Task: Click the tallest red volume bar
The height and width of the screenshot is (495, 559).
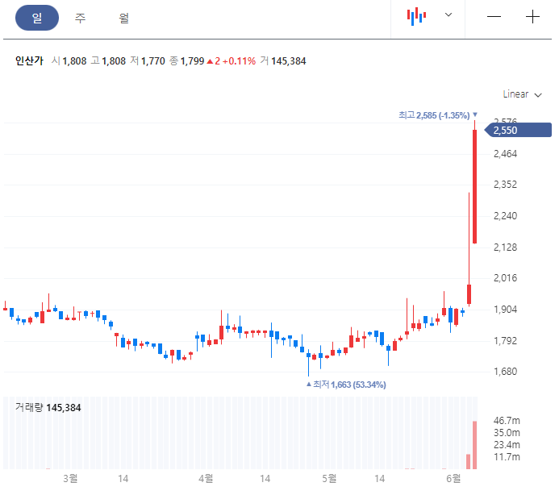Action: pyautogui.click(x=475, y=445)
